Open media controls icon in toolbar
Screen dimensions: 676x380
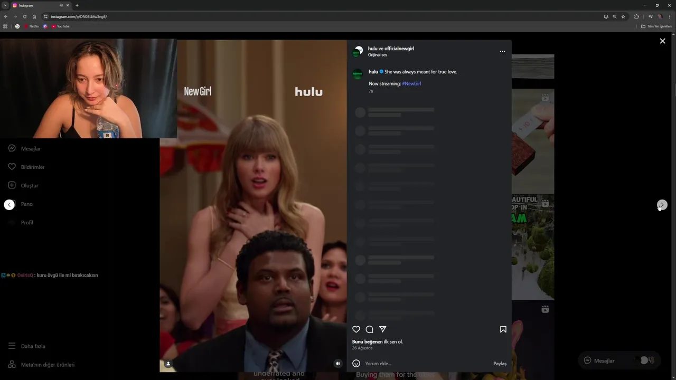point(650,16)
